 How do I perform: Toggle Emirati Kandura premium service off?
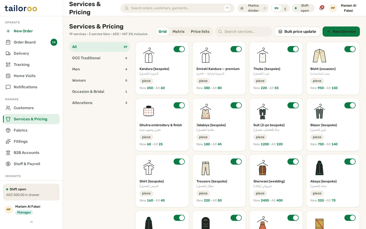tap(236, 49)
